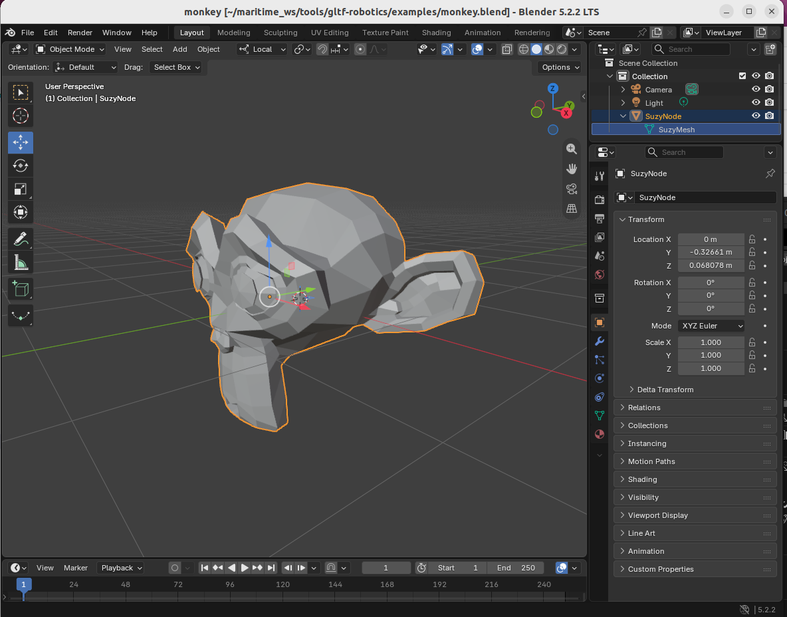Click the viewport pan hand icon
This screenshot has height=617, width=787.
pos(571,169)
